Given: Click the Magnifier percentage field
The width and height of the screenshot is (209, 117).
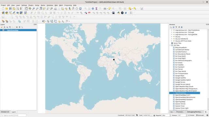Looking at the screenshot, I should pos(166,115).
